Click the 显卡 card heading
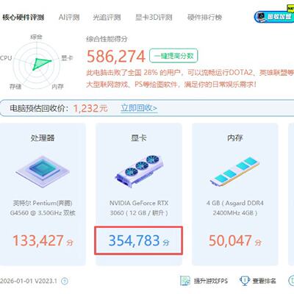This screenshot has width=294, height=294. point(139,138)
